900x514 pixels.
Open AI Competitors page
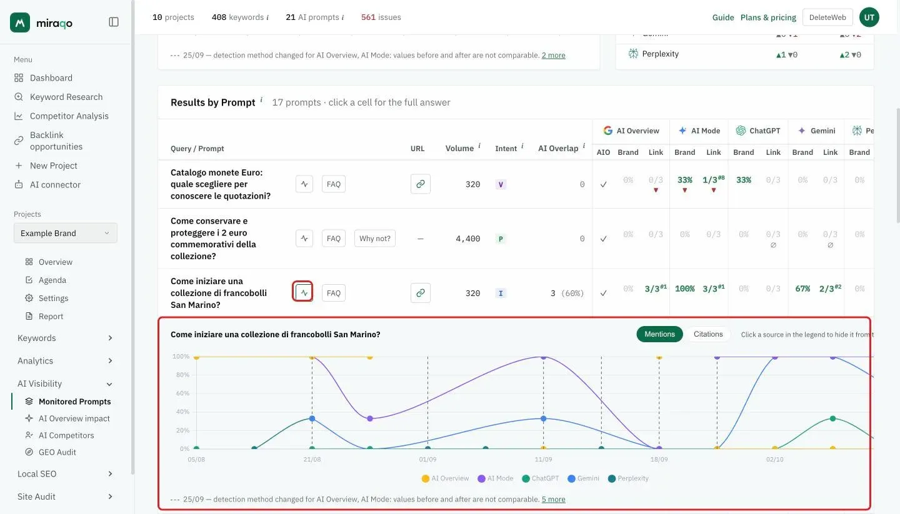(66, 435)
